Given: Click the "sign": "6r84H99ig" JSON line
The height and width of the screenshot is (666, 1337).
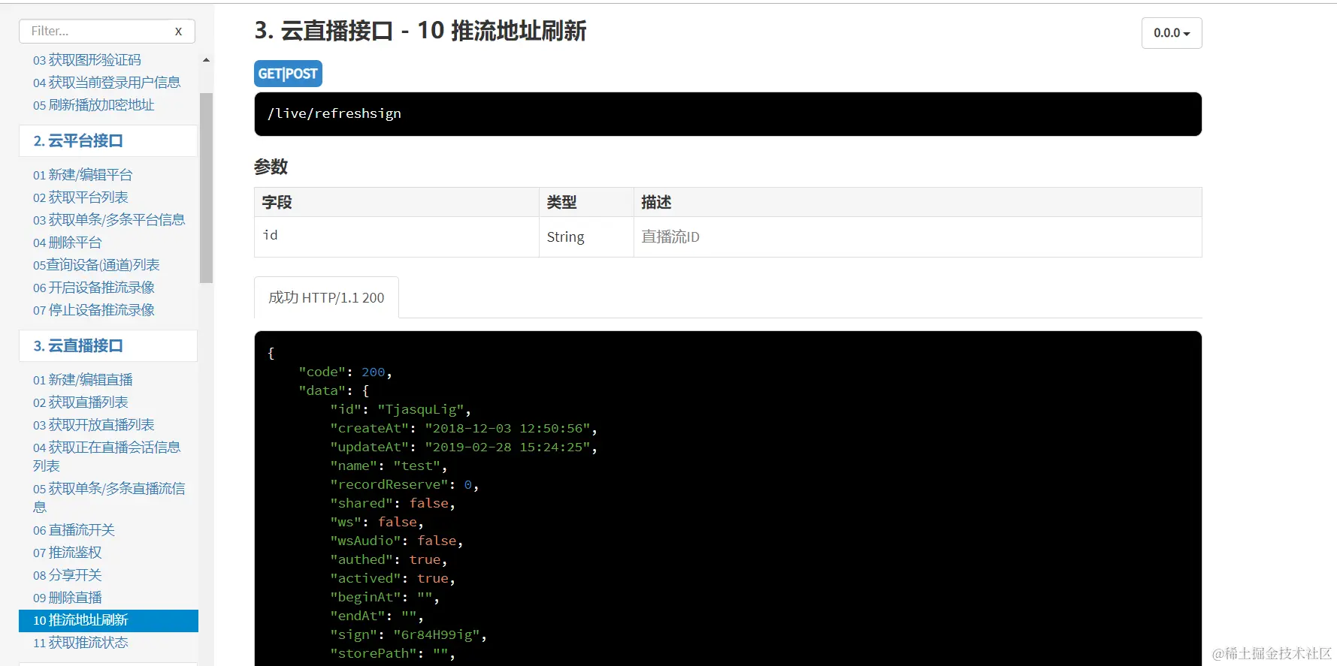Looking at the screenshot, I should tap(408, 634).
